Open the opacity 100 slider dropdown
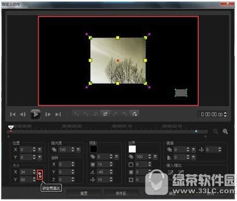The height and width of the screenshot is (201, 237). click(x=78, y=150)
